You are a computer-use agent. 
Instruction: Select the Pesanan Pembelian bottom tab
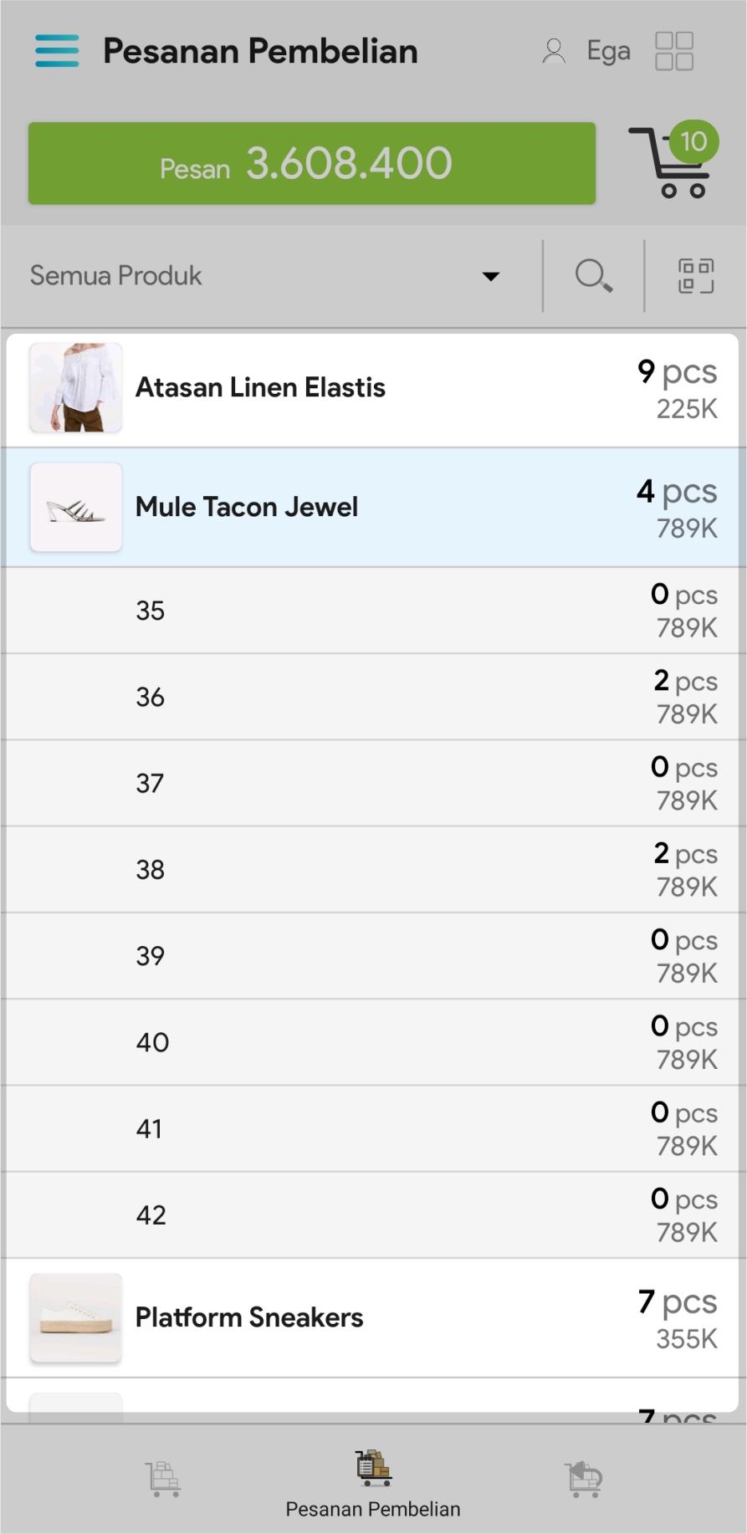tap(373, 1483)
